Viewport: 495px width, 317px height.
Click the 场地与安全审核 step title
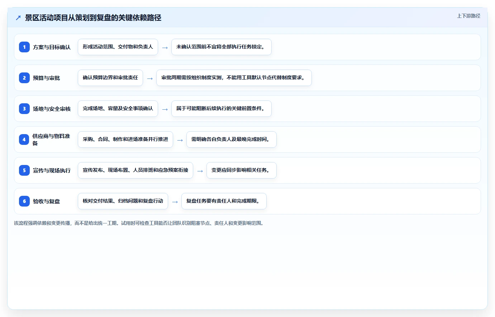click(52, 109)
